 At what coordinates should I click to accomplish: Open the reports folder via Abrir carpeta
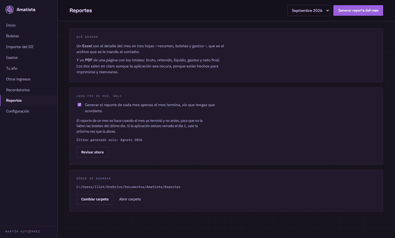tap(130, 199)
